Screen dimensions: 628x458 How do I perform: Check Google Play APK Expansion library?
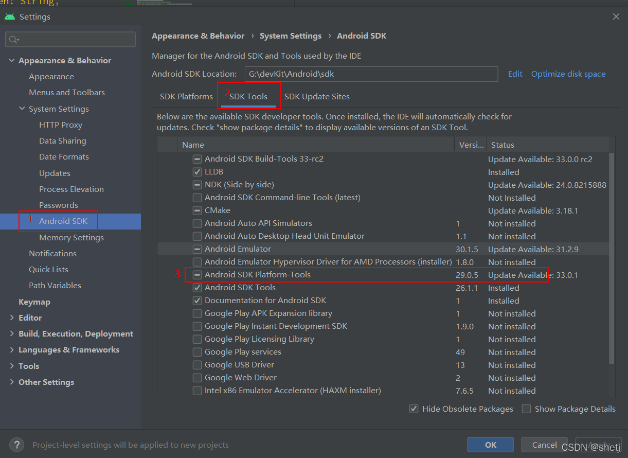tap(197, 313)
